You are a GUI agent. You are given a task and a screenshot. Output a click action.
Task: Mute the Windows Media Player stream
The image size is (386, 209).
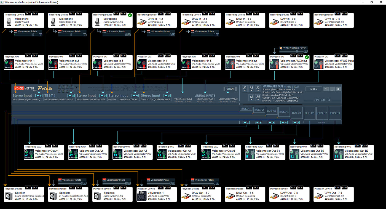[x=306, y=51]
